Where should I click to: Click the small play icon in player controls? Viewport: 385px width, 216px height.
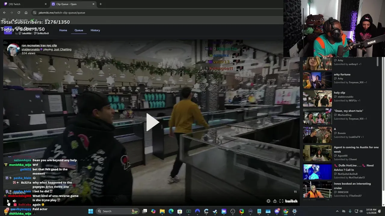8,201
